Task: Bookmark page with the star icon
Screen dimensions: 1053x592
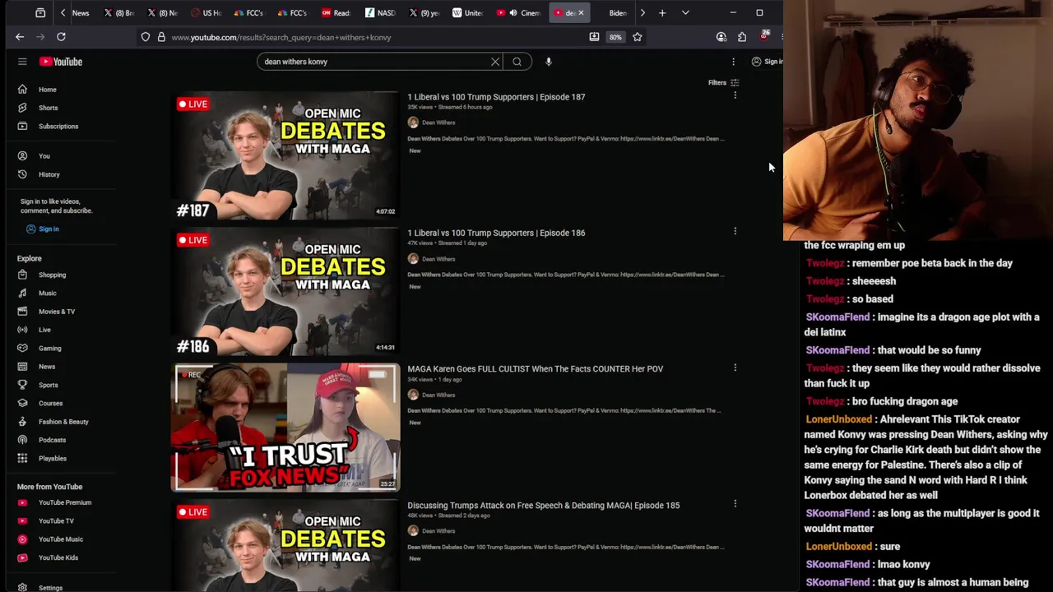Action: click(x=637, y=37)
